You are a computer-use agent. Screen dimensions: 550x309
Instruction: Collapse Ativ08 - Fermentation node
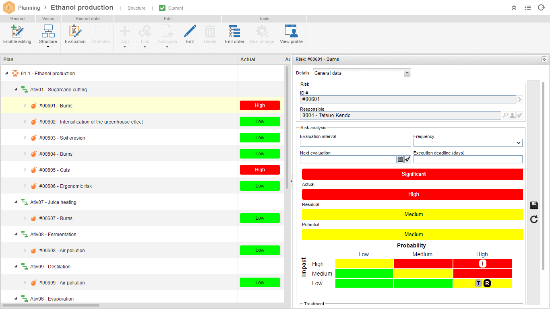tap(16, 234)
